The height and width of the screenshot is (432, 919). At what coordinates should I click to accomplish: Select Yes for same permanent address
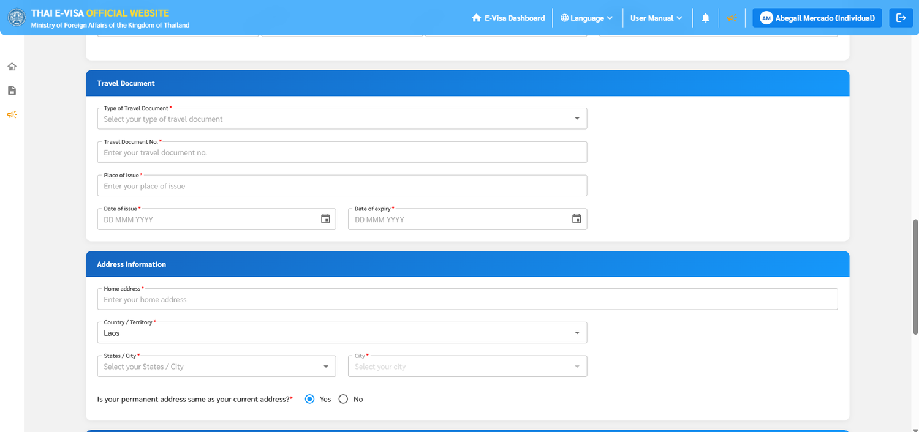[x=310, y=399]
